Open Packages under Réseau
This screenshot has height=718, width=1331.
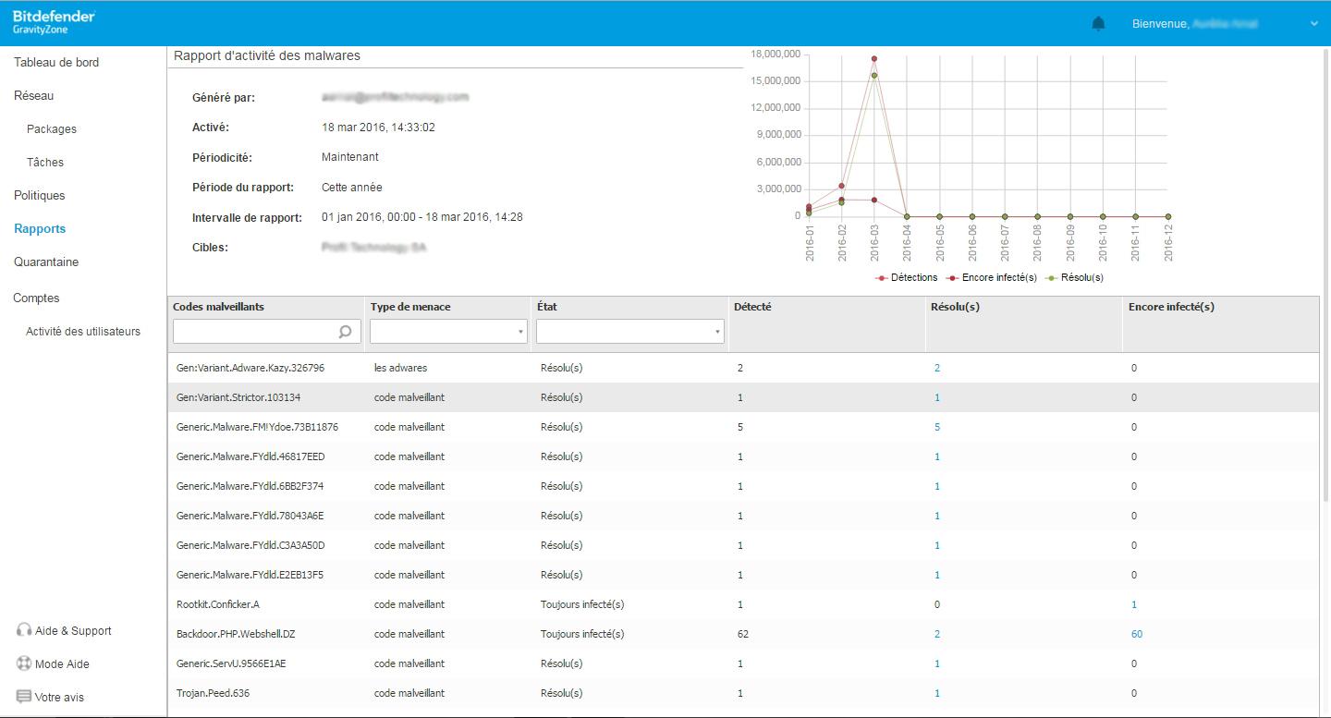[52, 128]
